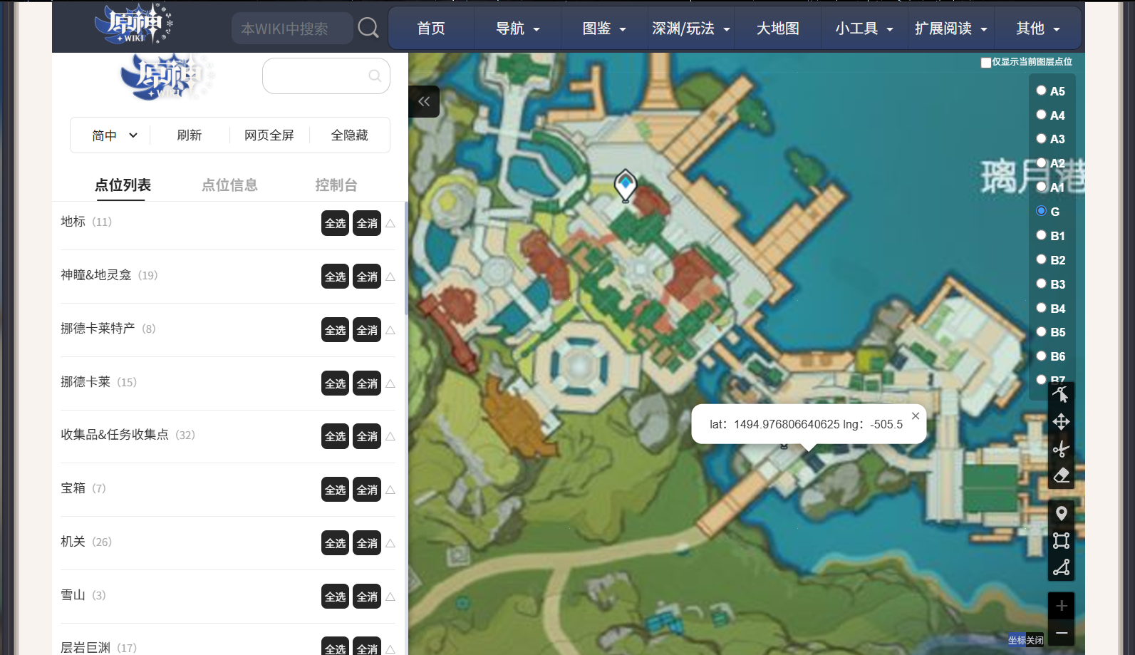Zoom in with the plus button
Image resolution: width=1135 pixels, height=655 pixels.
(x=1061, y=606)
